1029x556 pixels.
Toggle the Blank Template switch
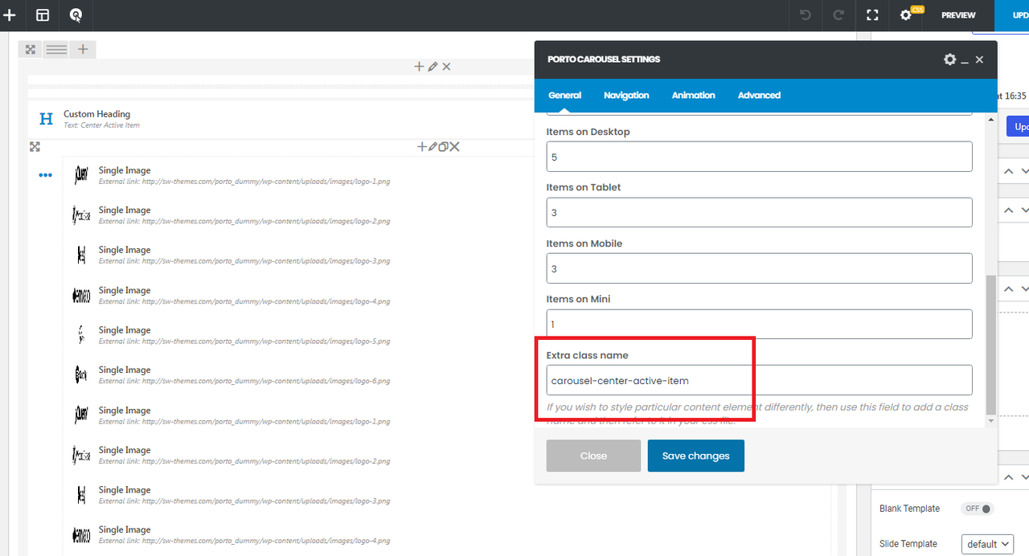click(x=978, y=509)
